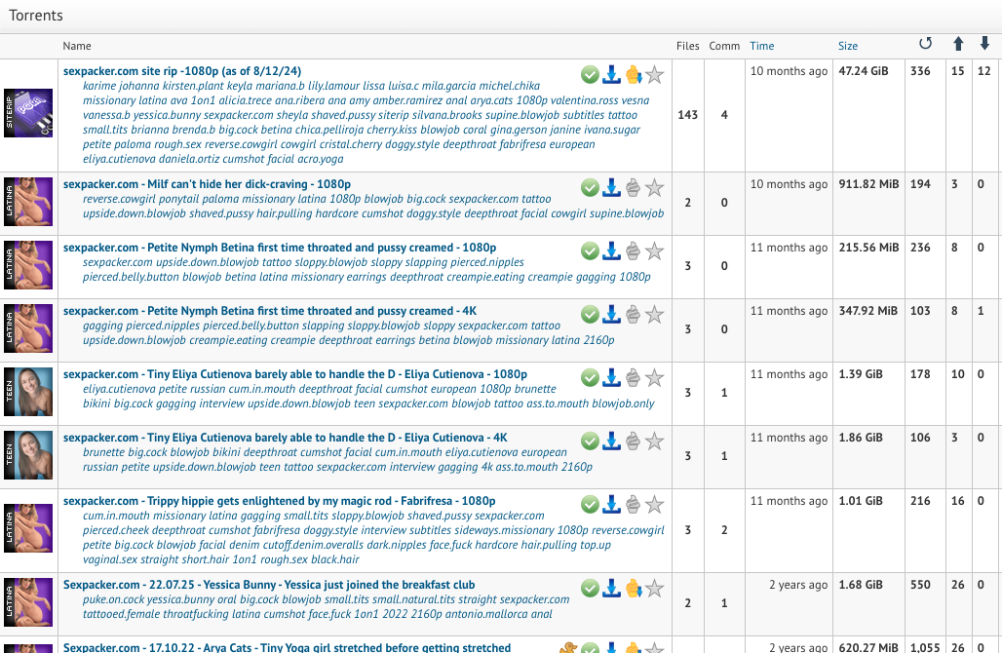Click the "earrings" tag in 215.56 MiB row

(x=366, y=278)
